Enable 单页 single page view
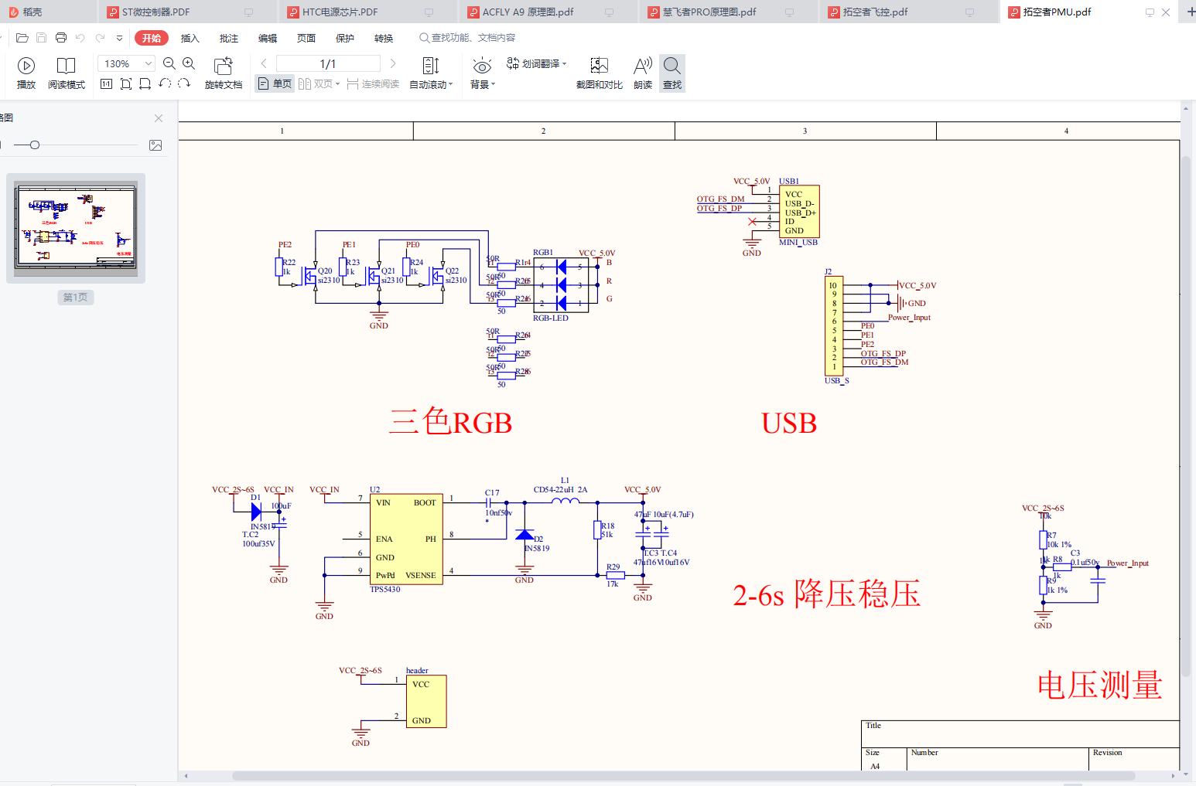1196x786 pixels. click(x=274, y=83)
